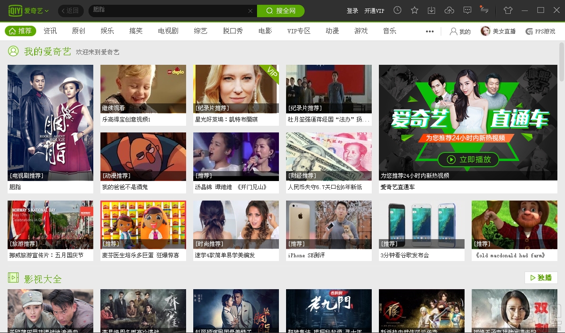This screenshot has width=565, height=333.
Task: Open 挪威旅游宣传片 travel thumbnail
Action: click(x=50, y=225)
